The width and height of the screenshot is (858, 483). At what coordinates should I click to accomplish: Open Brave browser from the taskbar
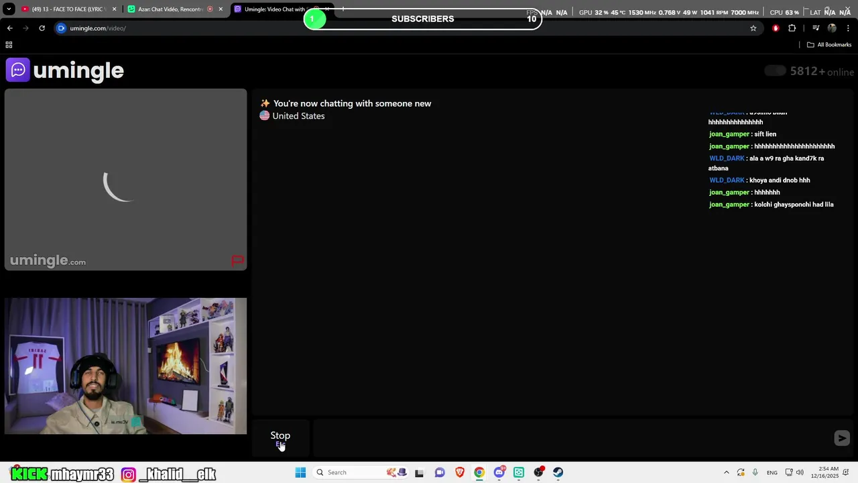(459, 472)
